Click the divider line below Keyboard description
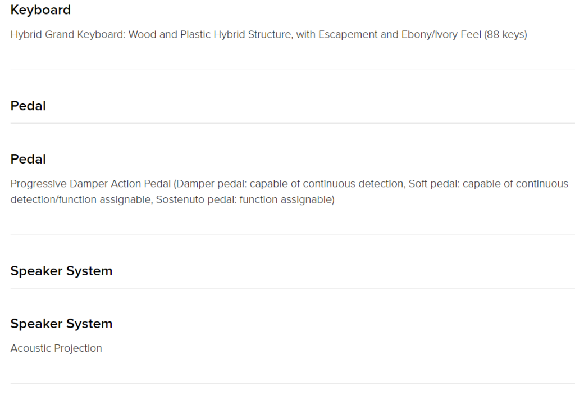 [x=293, y=70]
